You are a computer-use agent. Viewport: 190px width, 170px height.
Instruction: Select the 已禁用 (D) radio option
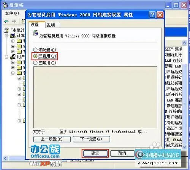click(44, 63)
